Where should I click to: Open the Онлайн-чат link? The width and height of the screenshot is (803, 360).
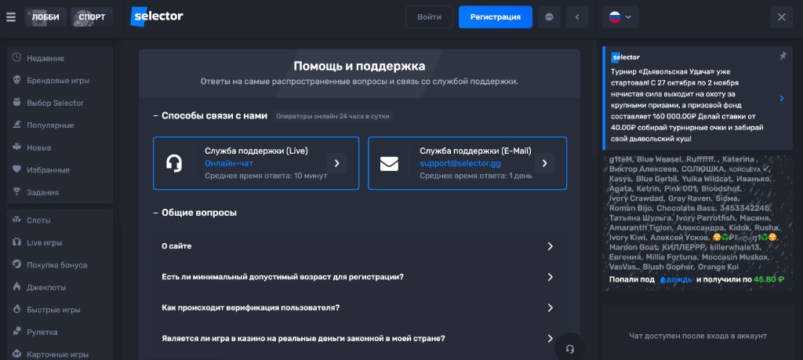tap(229, 163)
